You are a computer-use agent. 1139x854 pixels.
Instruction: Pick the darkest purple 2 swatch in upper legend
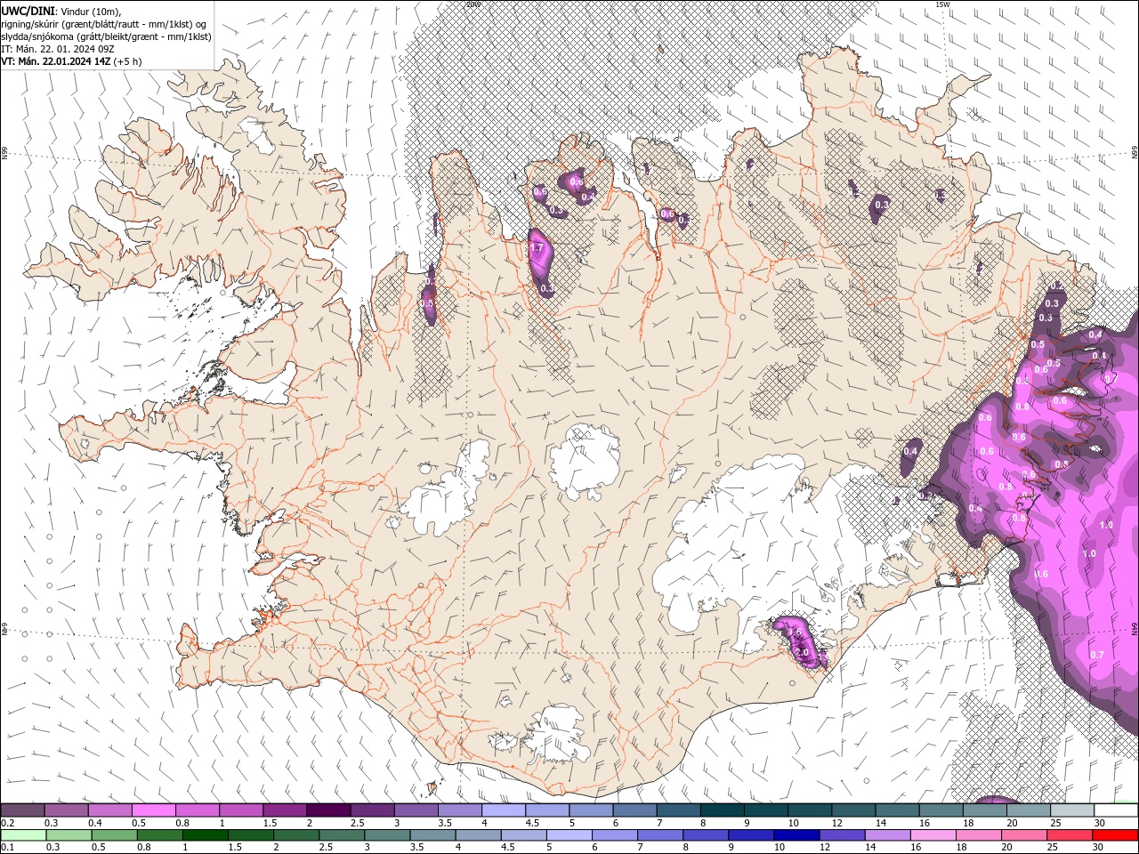(327, 810)
